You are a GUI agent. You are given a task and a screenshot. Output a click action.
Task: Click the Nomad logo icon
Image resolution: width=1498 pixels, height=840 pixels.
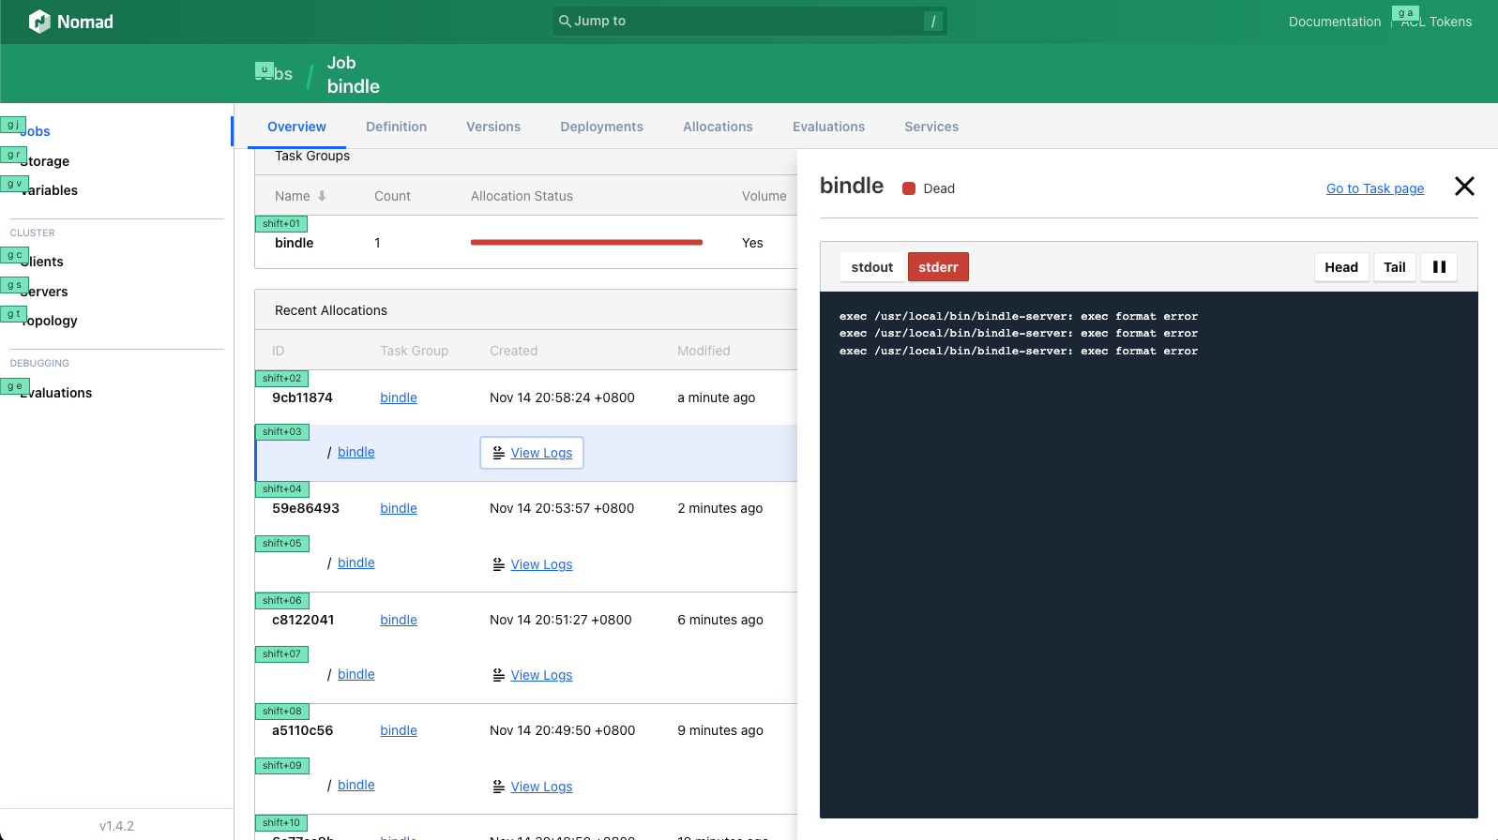pos(39,22)
